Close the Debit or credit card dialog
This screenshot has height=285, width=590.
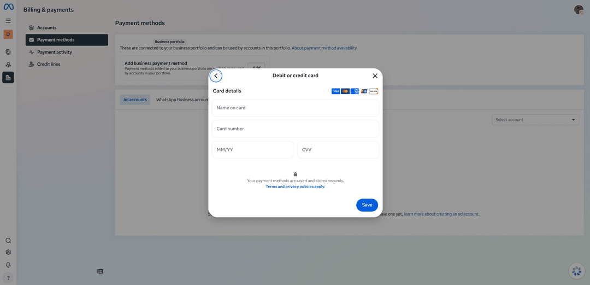(375, 76)
